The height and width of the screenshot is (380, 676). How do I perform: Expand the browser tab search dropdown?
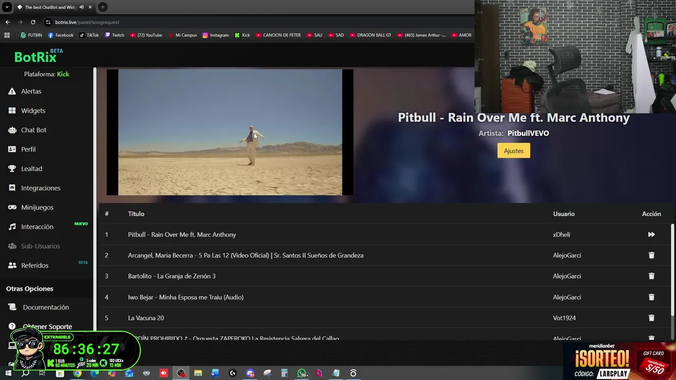(x=7, y=7)
